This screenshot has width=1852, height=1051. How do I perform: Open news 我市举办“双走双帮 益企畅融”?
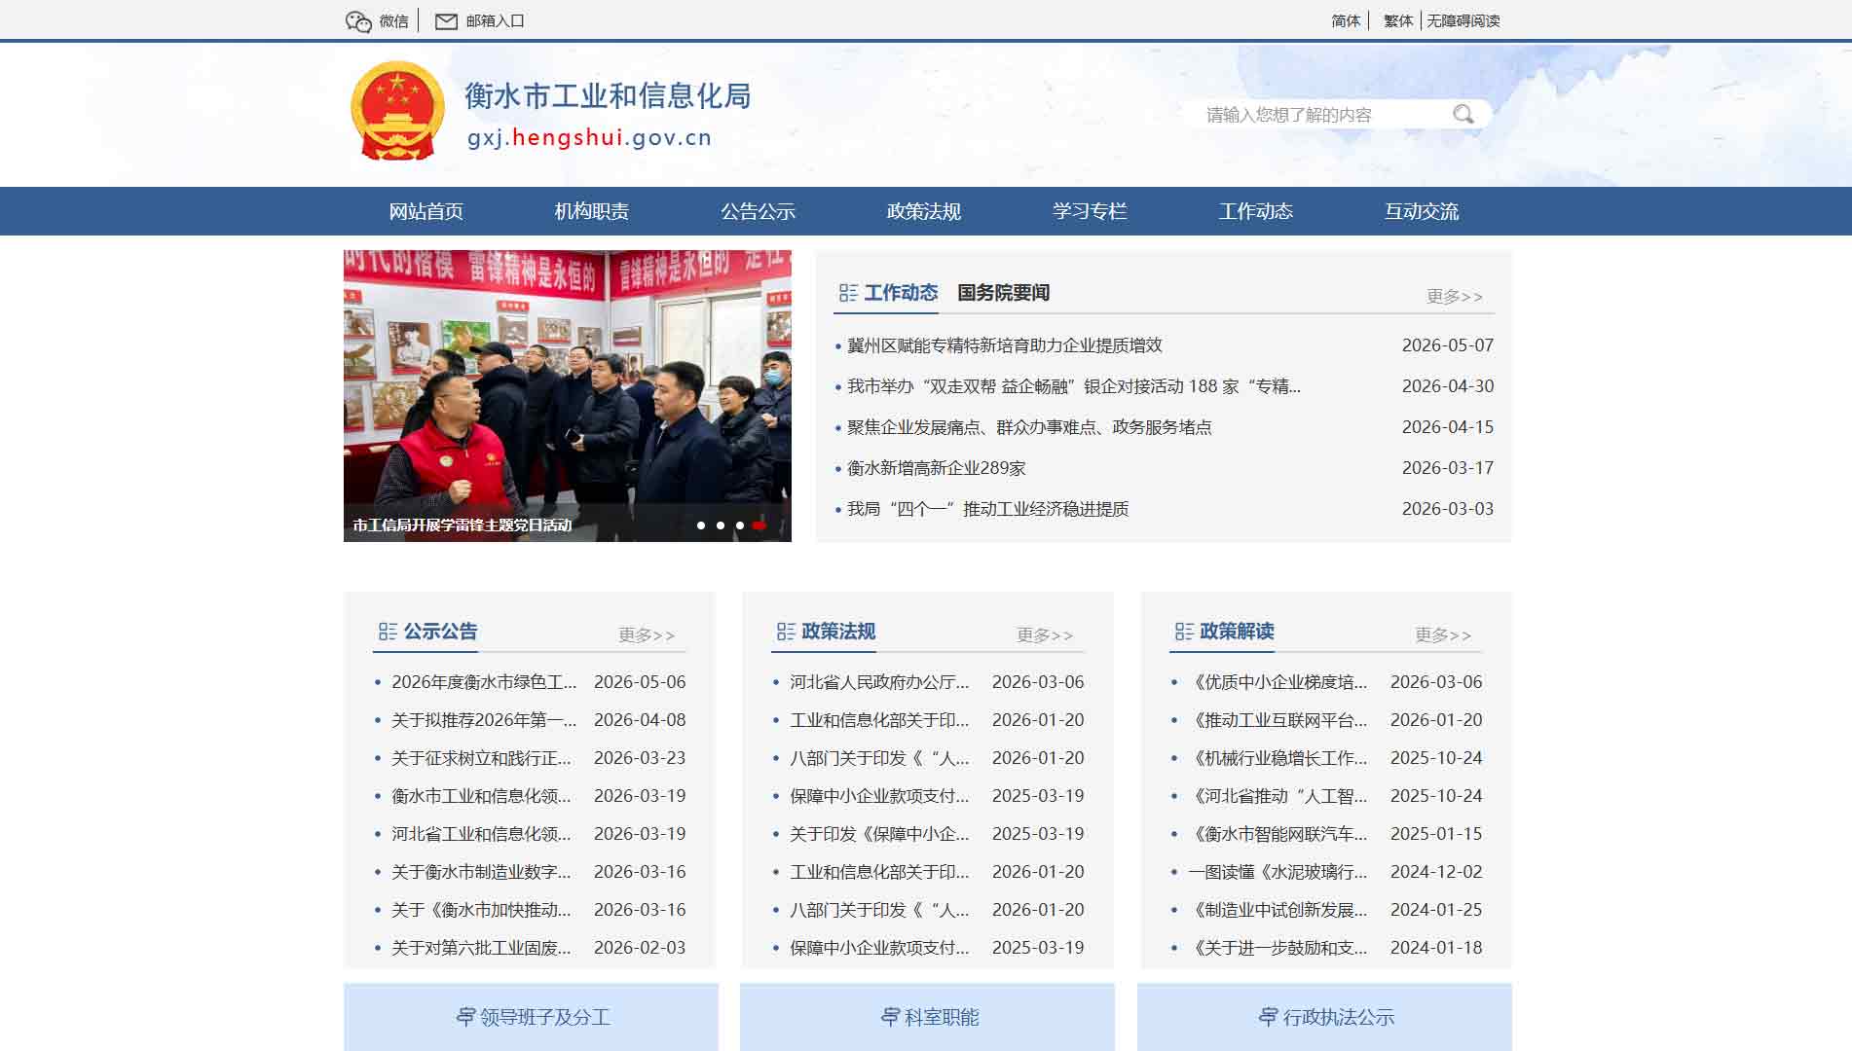pyautogui.click(x=1074, y=386)
